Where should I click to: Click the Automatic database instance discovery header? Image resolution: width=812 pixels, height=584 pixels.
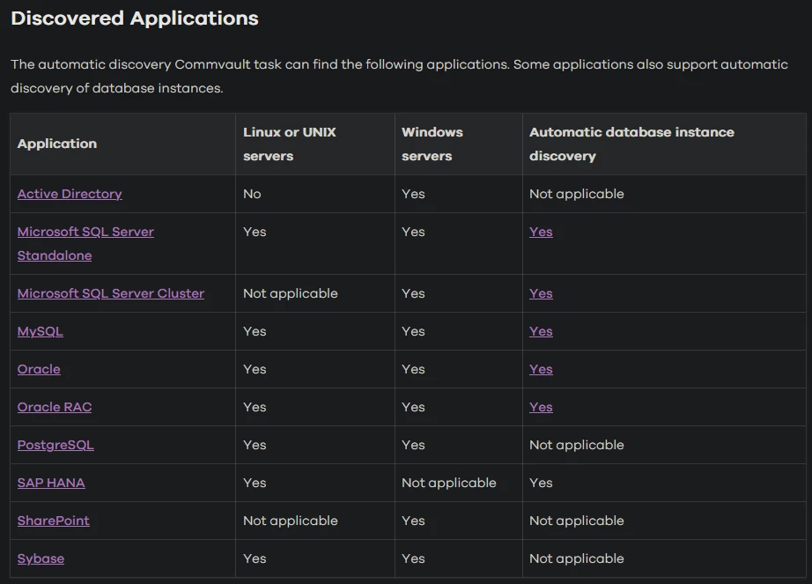pyautogui.click(x=631, y=144)
